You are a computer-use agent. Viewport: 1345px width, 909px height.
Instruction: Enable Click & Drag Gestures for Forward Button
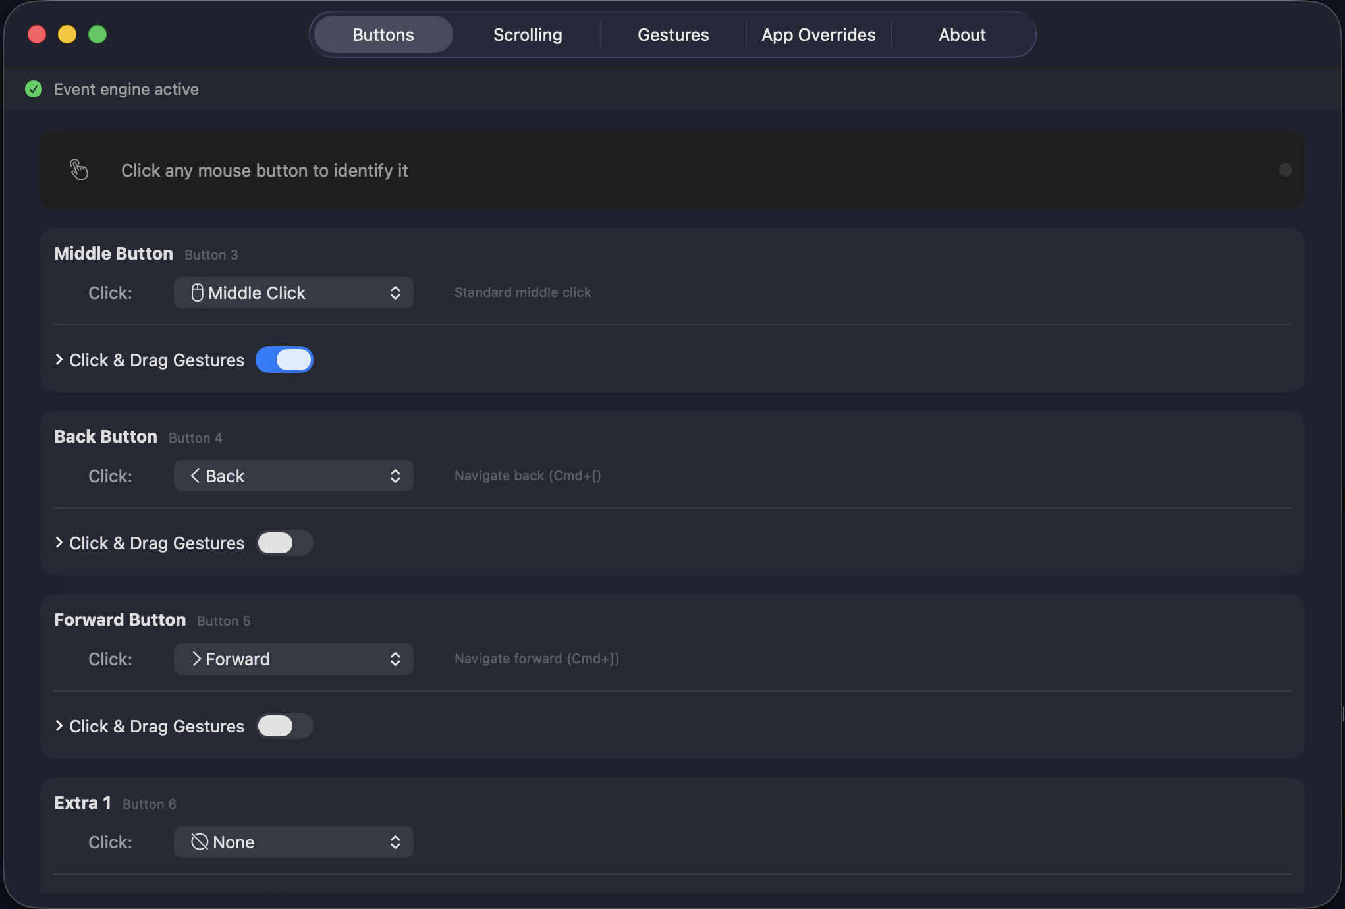(285, 726)
